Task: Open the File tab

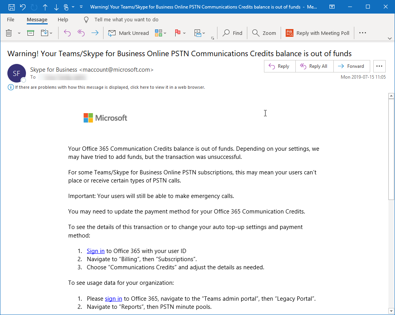Action: pyautogui.click(x=10, y=20)
